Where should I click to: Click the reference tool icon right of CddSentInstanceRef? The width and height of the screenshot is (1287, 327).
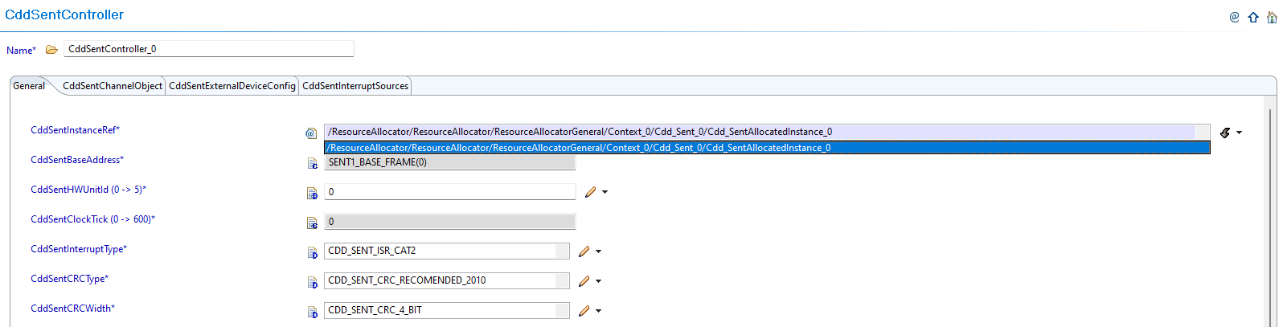point(1225,133)
